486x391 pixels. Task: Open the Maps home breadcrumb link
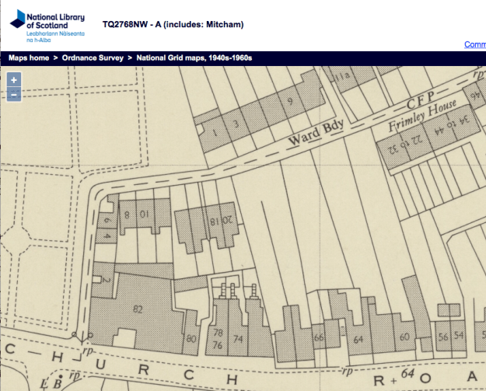tap(29, 58)
